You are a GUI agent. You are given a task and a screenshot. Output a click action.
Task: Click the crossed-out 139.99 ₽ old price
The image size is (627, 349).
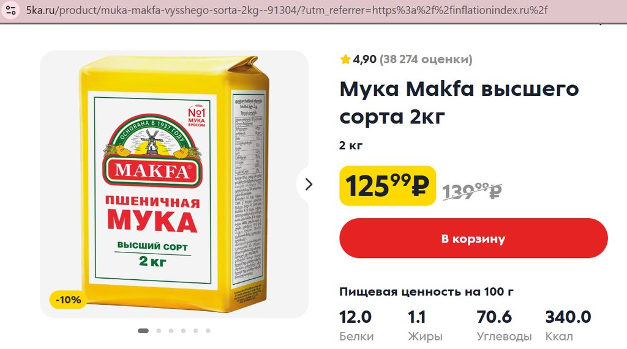click(472, 191)
